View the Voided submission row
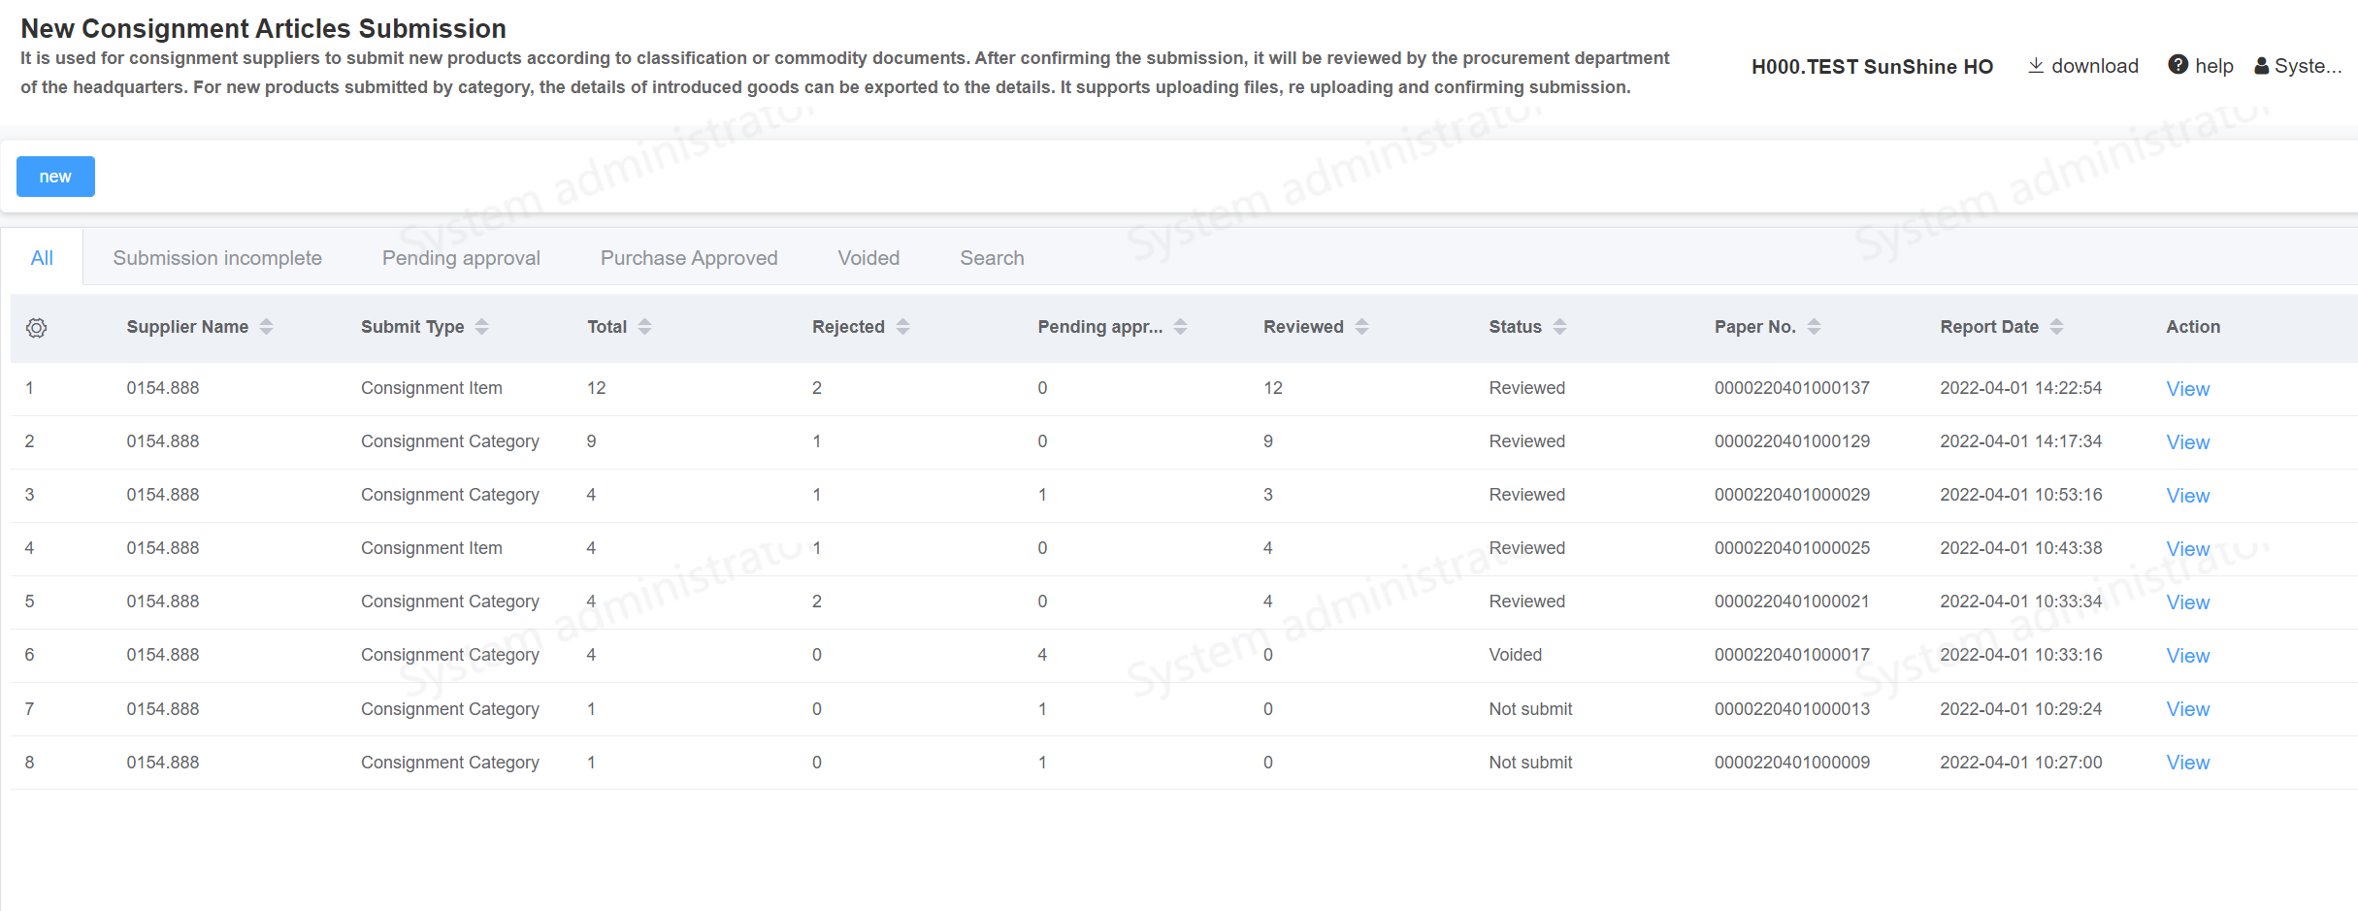The height and width of the screenshot is (911, 2358). (x=2187, y=656)
